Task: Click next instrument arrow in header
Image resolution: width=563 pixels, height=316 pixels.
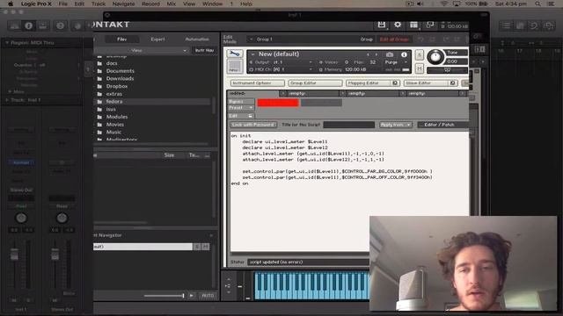Action: [x=377, y=54]
